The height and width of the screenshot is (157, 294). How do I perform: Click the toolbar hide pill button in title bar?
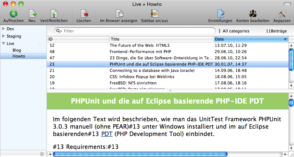click(x=287, y=4)
